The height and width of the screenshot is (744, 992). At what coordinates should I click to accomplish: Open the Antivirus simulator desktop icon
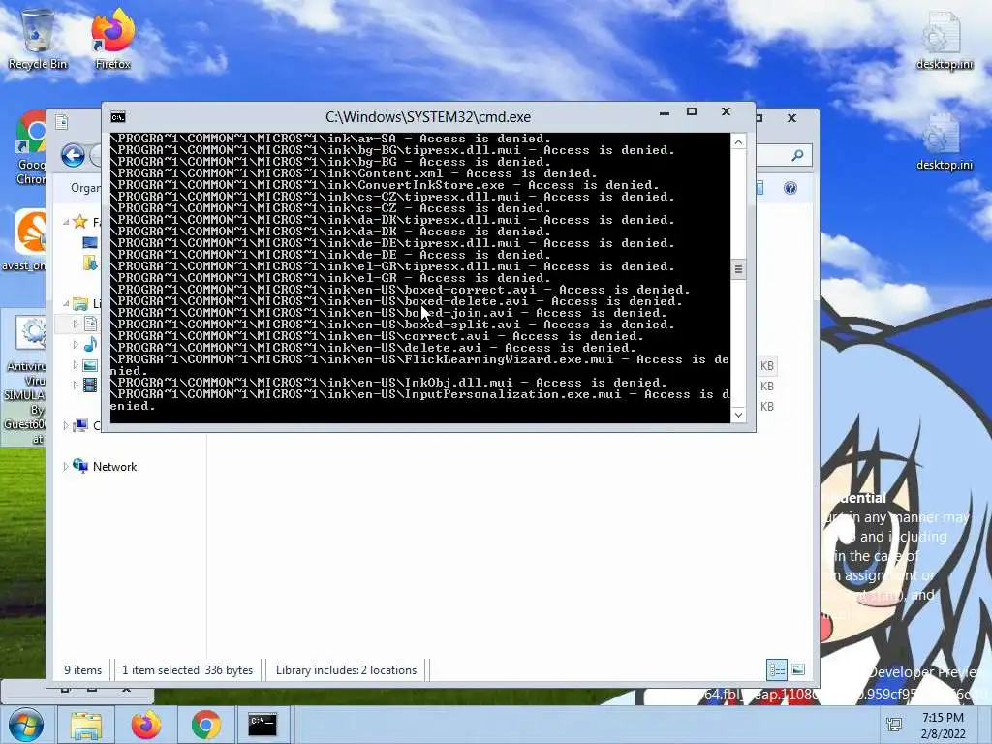click(25, 379)
